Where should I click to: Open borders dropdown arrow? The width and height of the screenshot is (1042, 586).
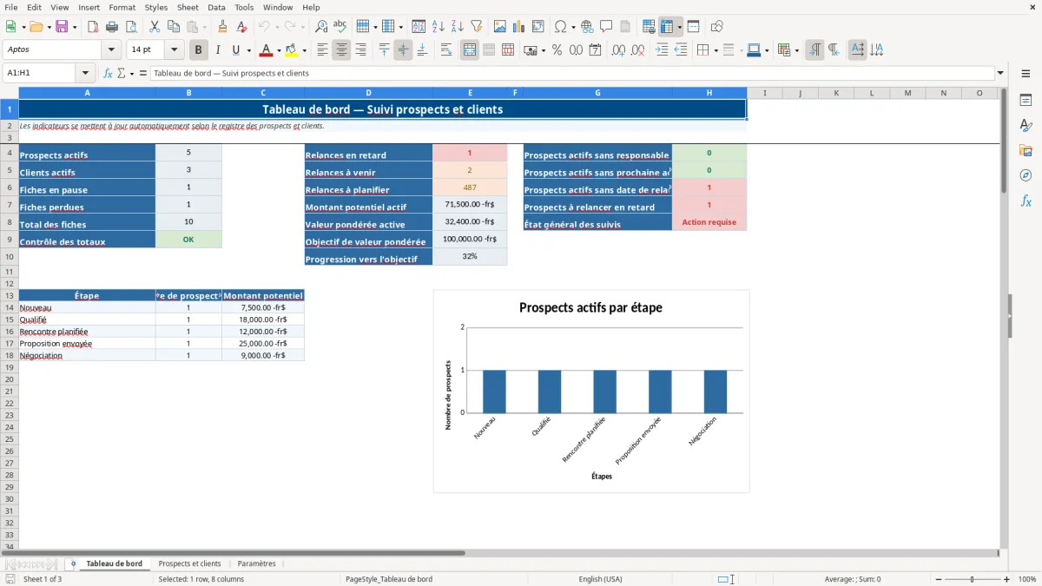point(716,50)
